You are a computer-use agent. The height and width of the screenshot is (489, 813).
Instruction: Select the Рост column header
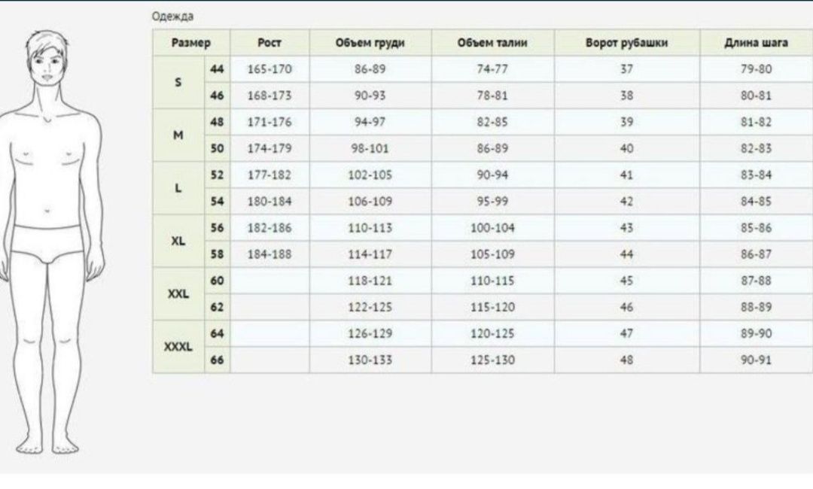[x=269, y=43]
